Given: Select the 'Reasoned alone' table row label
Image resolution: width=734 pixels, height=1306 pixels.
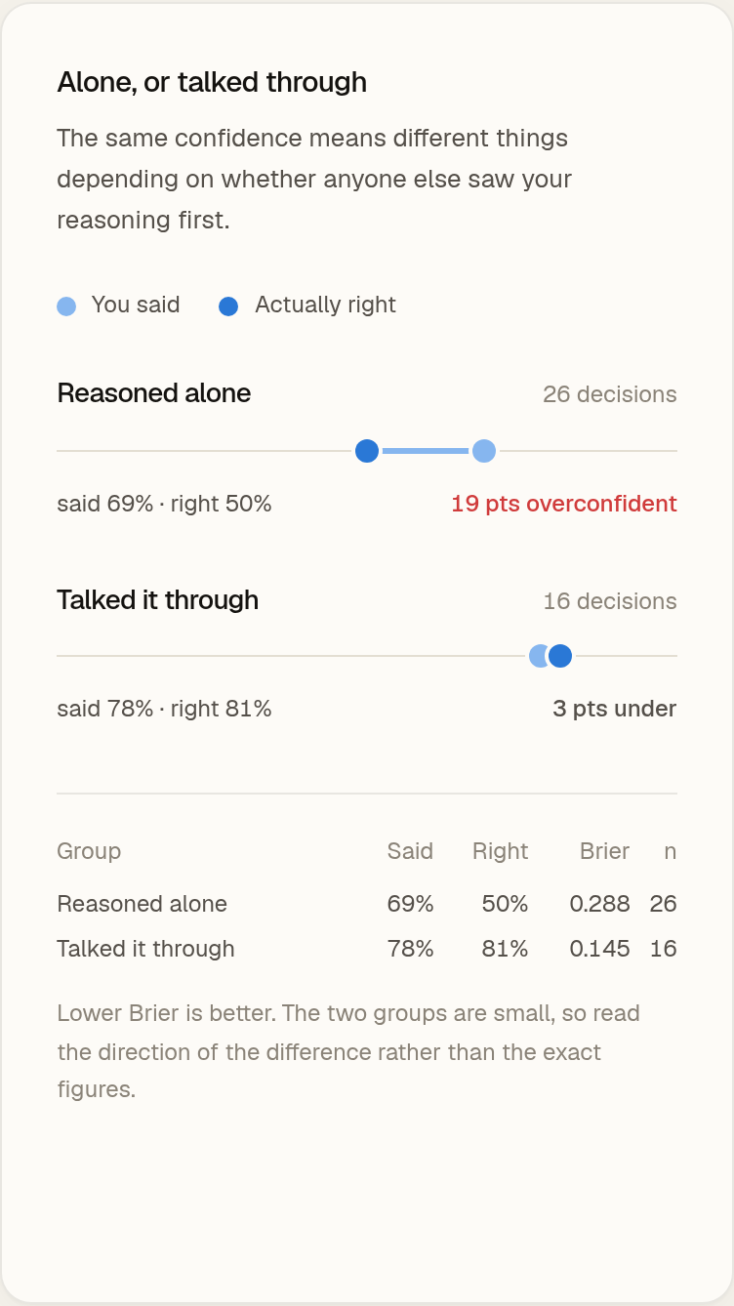Looking at the screenshot, I should pyautogui.click(x=143, y=904).
